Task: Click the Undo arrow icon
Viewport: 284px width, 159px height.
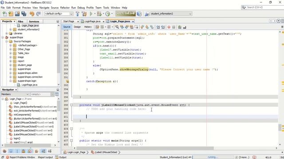Action: (x=32, y=14)
